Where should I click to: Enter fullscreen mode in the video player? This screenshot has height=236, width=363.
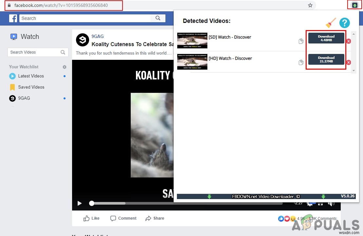coord(320,203)
